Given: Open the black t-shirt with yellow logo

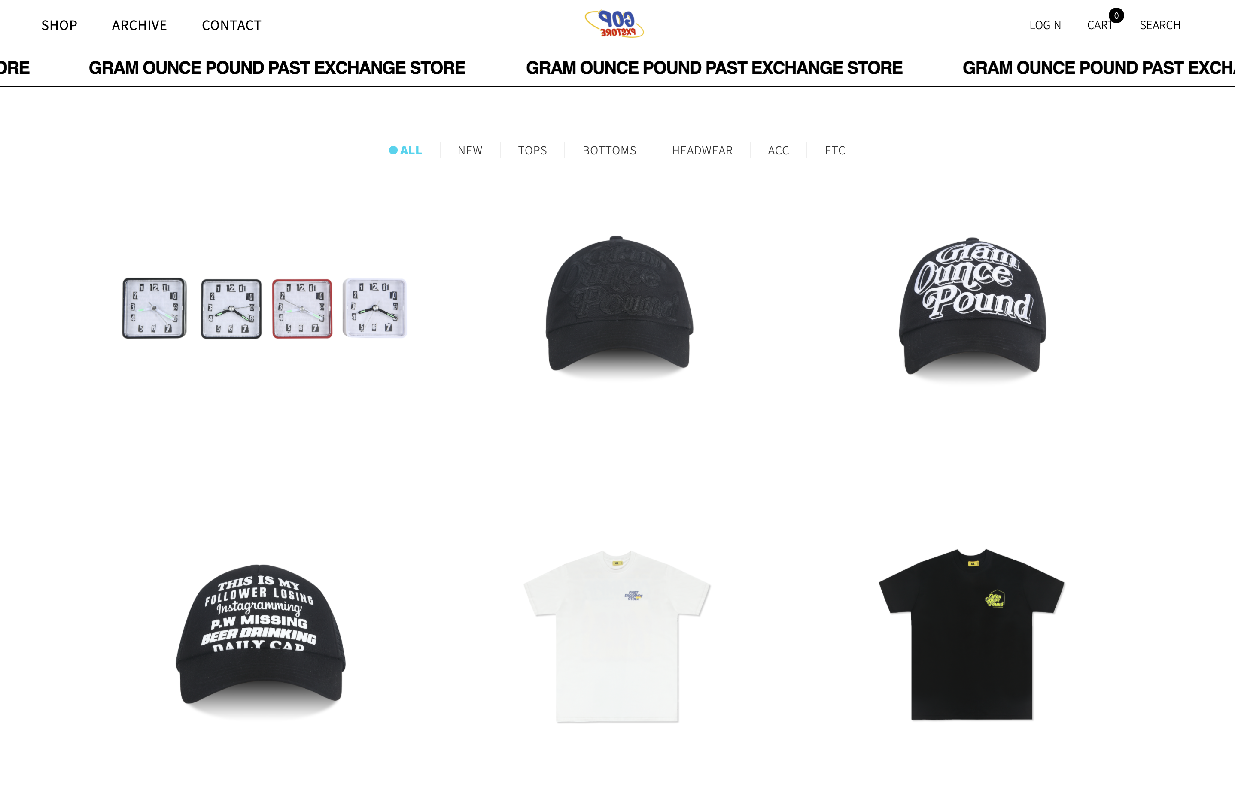Looking at the screenshot, I should tap(971, 635).
